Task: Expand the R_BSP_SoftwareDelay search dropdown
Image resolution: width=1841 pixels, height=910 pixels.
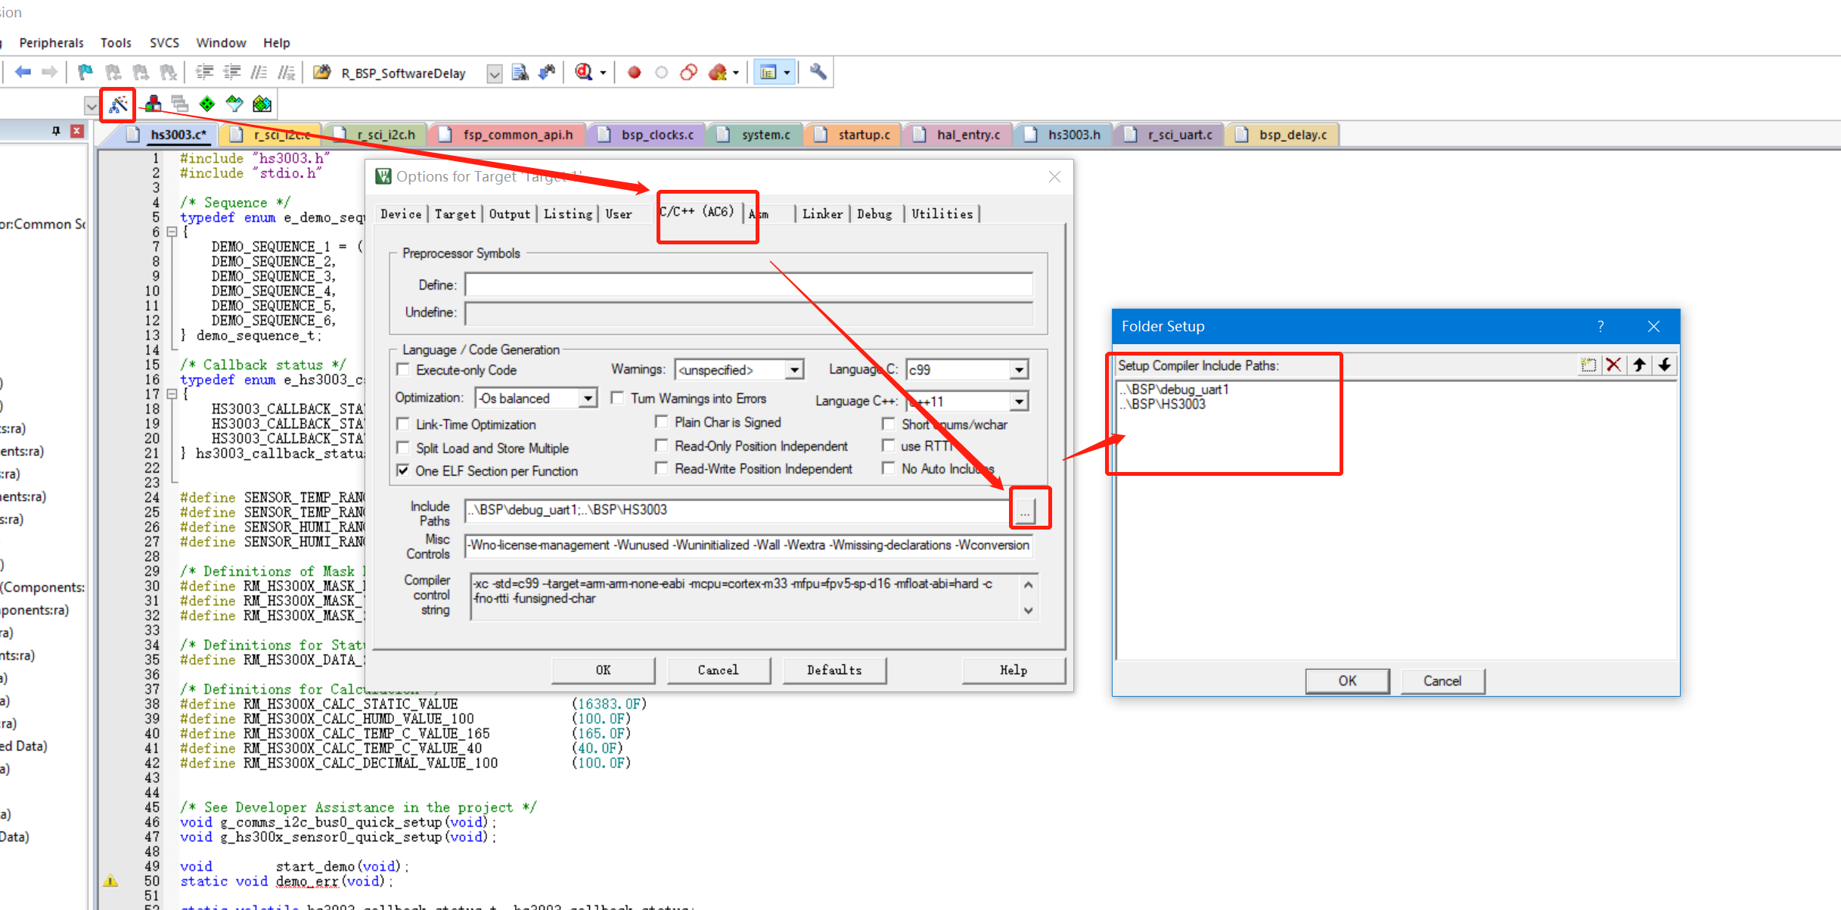Action: (x=494, y=73)
